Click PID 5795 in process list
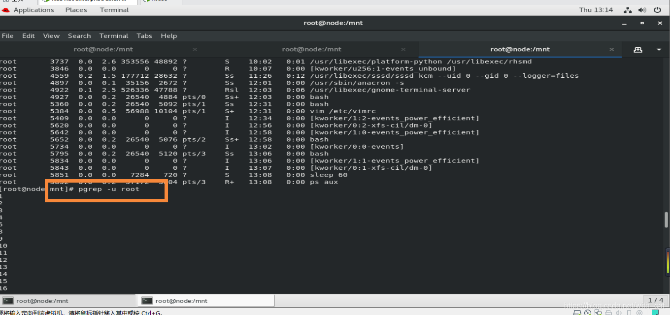Viewport: 670px width, 315px height. (60, 154)
